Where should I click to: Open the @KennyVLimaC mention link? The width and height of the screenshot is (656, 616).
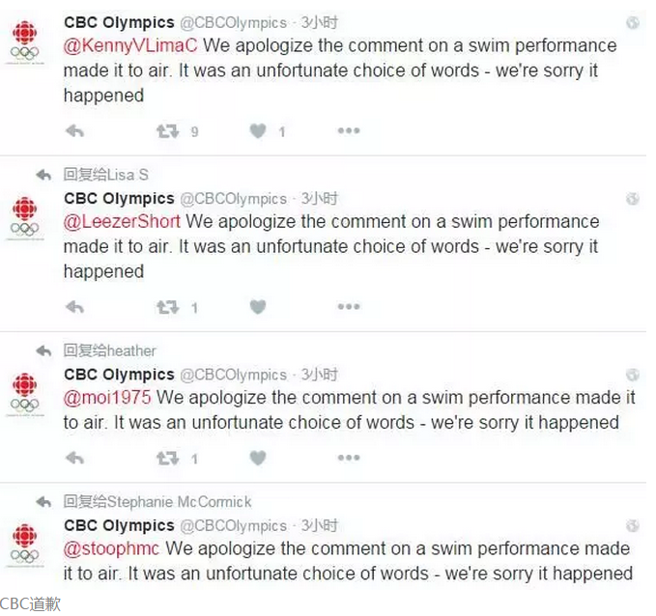tap(130, 45)
